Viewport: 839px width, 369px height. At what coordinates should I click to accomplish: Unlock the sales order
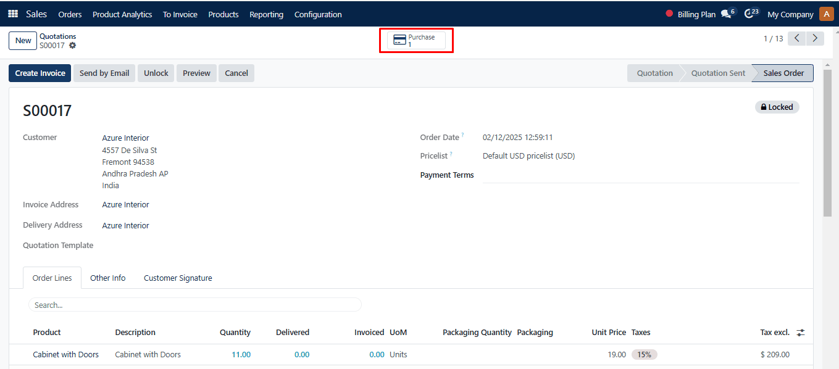click(156, 73)
